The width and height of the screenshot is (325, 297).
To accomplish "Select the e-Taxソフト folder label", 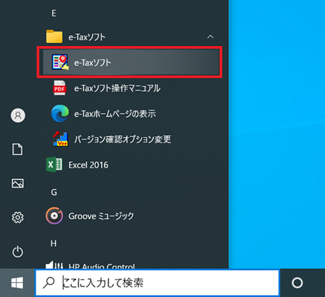I will pyautogui.click(x=87, y=37).
